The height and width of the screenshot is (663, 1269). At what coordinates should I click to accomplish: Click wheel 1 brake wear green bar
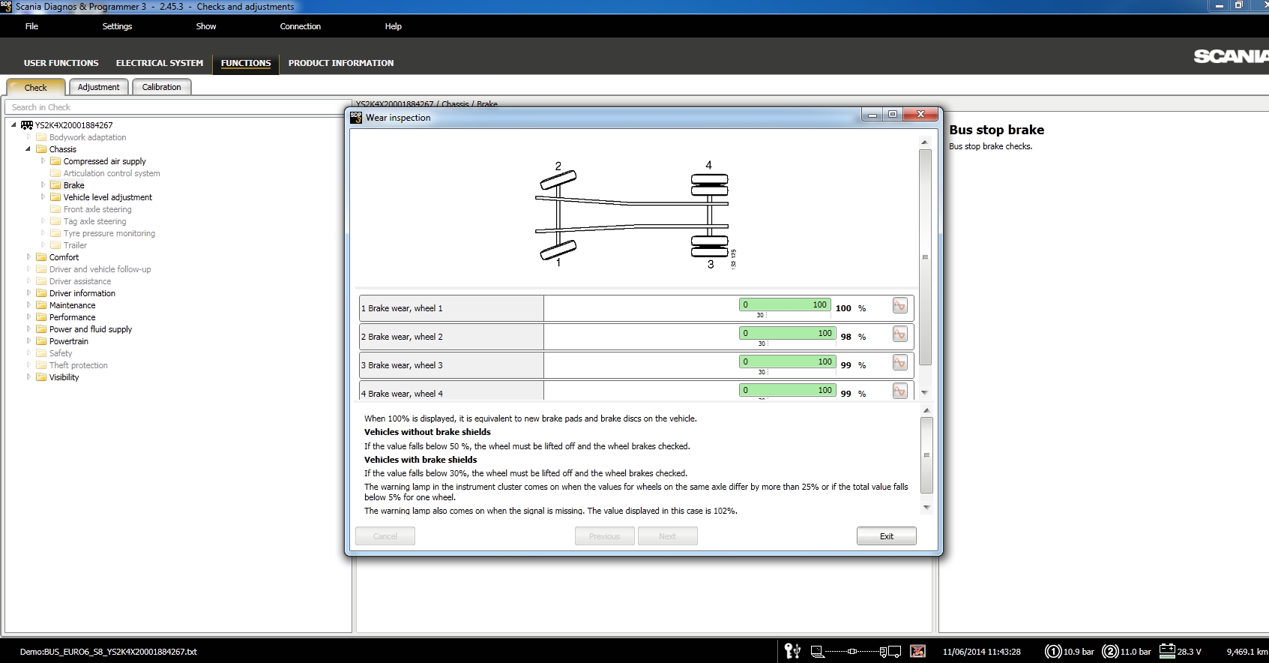785,304
